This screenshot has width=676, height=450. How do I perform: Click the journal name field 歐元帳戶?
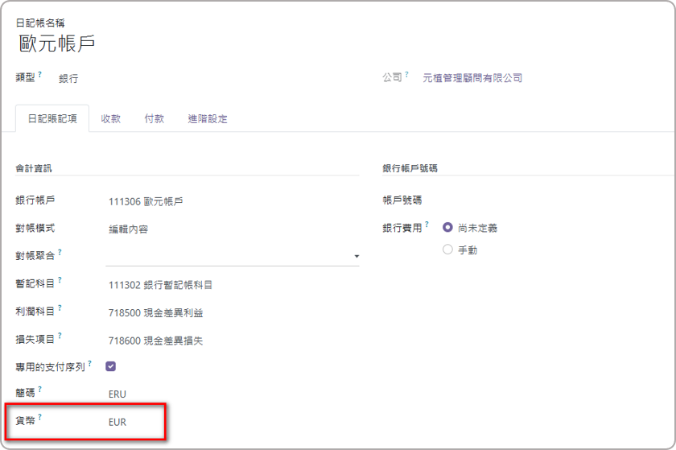58,44
